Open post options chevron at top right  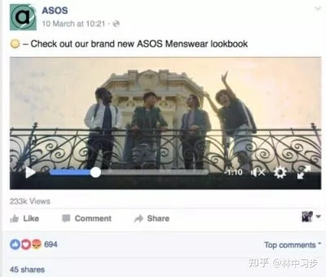coord(318,8)
